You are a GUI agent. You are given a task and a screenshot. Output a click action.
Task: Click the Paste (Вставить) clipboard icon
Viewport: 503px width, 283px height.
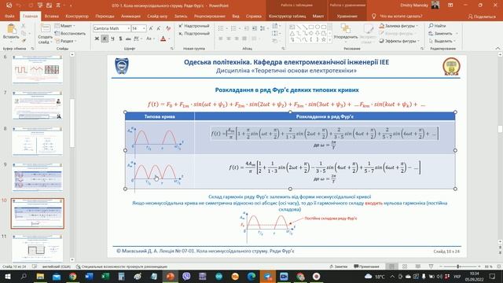coord(11,29)
